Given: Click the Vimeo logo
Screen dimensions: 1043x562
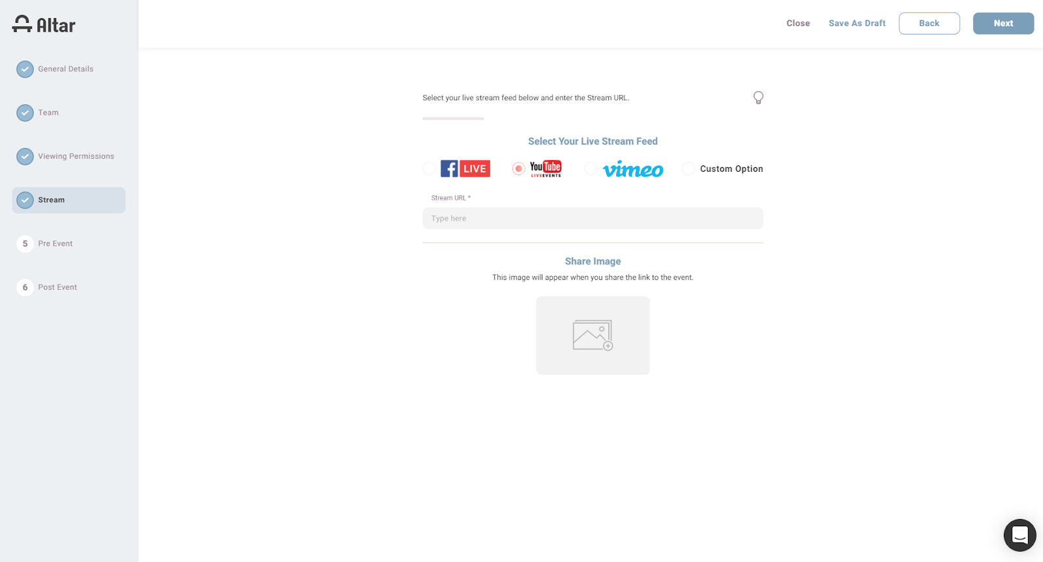Looking at the screenshot, I should [633, 169].
